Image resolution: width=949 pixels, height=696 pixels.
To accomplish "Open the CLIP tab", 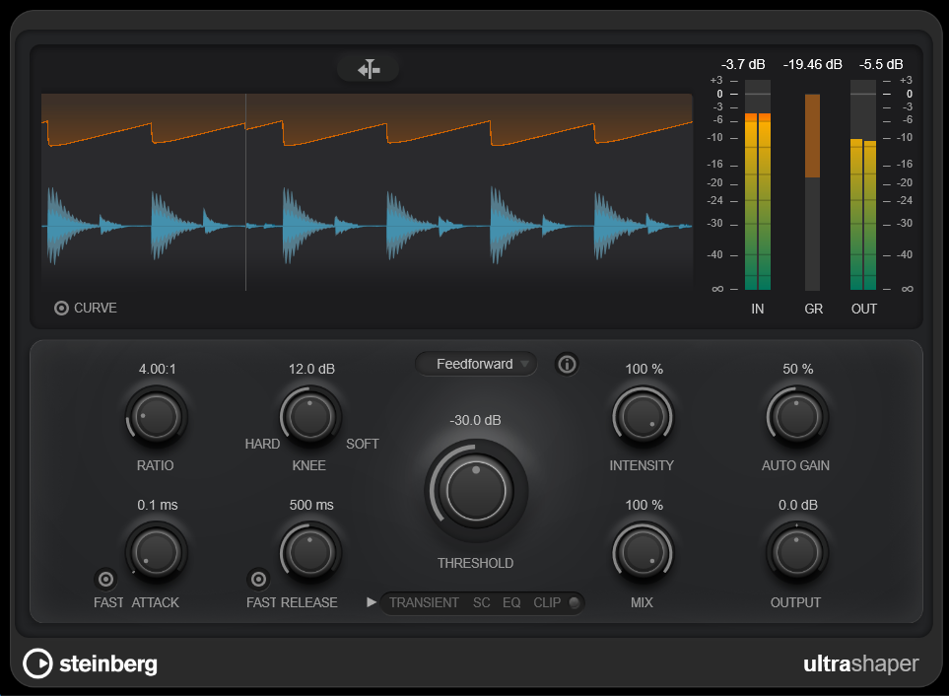I will coord(547,602).
